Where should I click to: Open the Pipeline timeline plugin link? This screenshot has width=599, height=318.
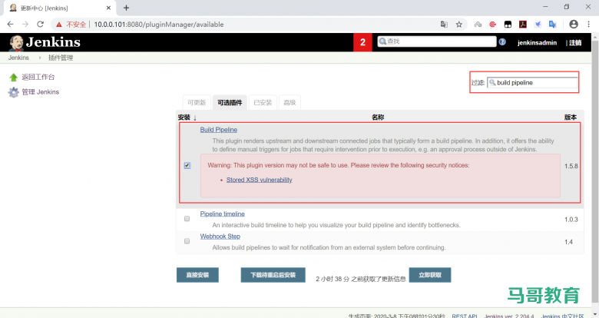pyautogui.click(x=223, y=214)
